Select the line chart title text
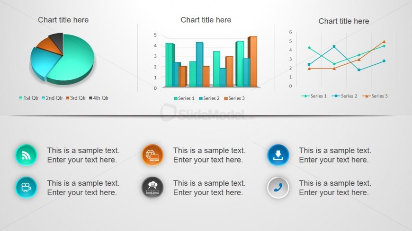412x231 pixels. tap(344, 21)
